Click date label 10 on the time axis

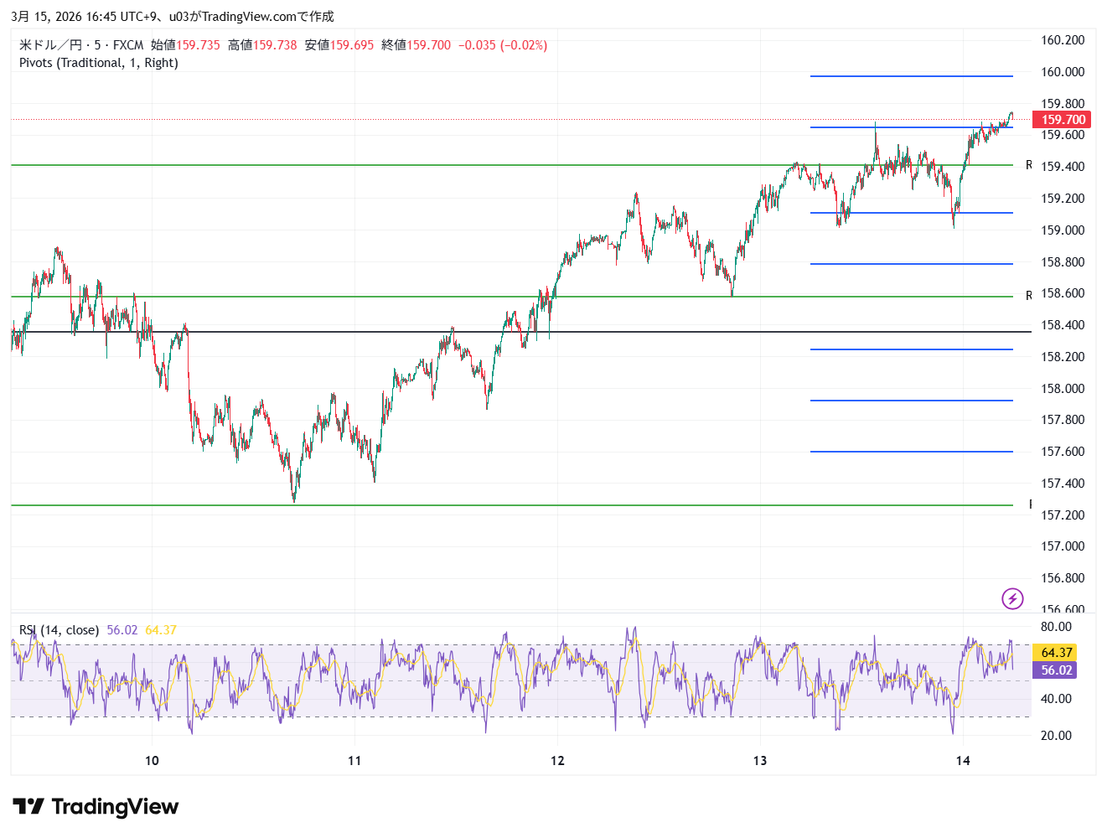(x=152, y=761)
